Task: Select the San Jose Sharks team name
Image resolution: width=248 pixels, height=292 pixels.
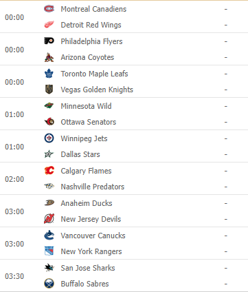Action: [x=88, y=268]
